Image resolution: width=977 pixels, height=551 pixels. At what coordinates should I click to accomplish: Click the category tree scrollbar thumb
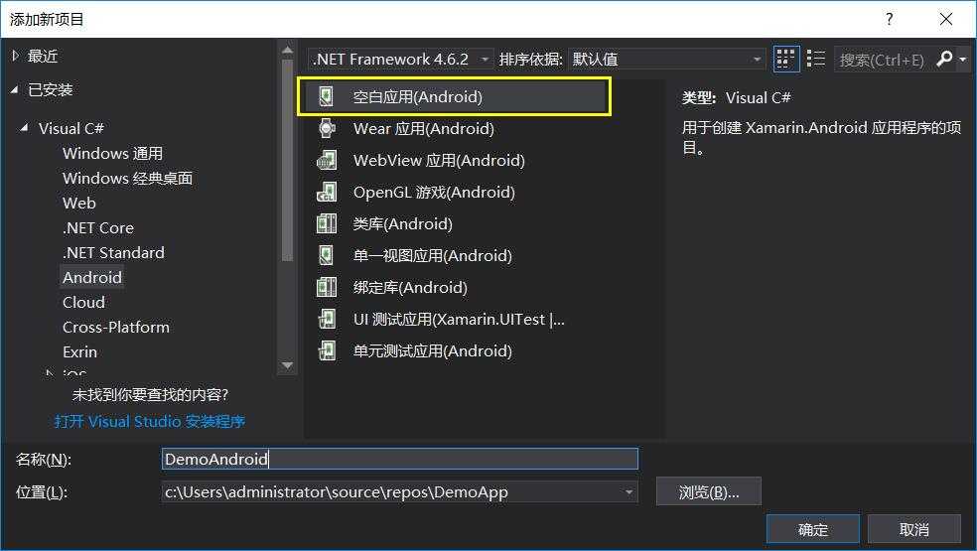[287, 160]
